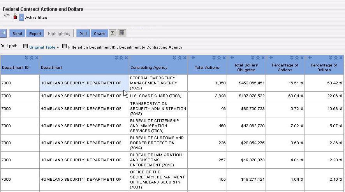Click the red user icon
345x192 pixels.
[15, 17]
